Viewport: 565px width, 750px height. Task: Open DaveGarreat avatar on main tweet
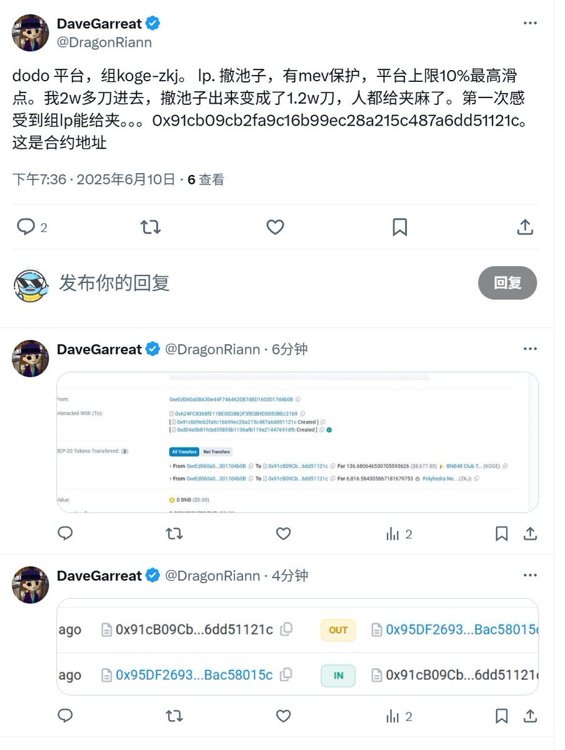tap(31, 32)
